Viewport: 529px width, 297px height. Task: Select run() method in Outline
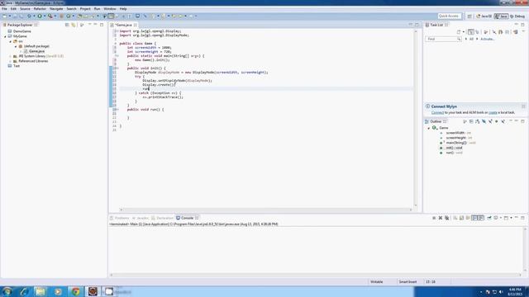point(451,153)
